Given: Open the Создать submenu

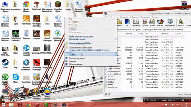Looking at the screenshot, I should (91, 54).
